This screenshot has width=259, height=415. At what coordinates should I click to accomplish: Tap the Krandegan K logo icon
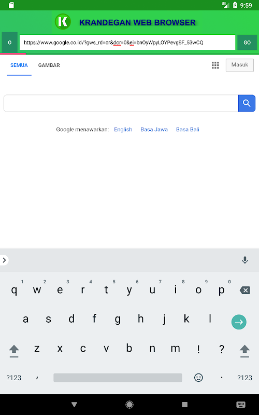(63, 22)
